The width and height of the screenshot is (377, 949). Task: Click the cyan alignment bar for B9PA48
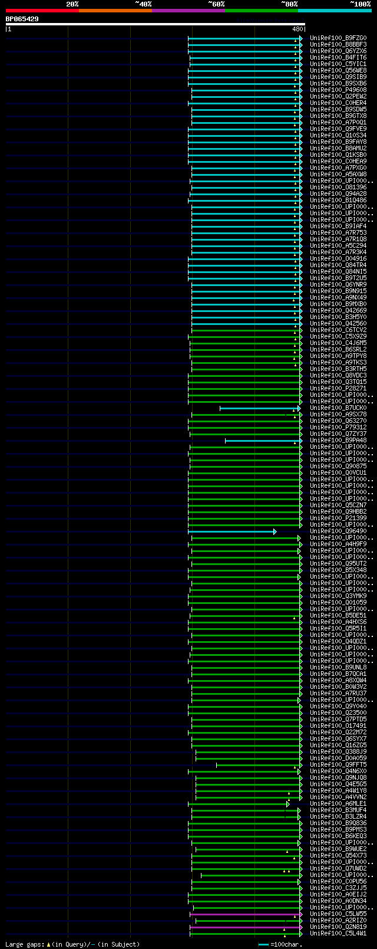(263, 441)
